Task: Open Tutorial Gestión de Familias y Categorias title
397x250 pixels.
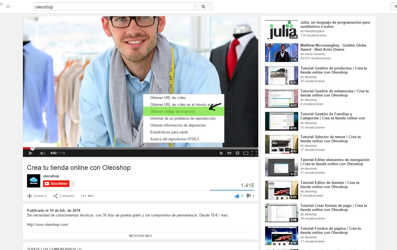Action: (332, 116)
